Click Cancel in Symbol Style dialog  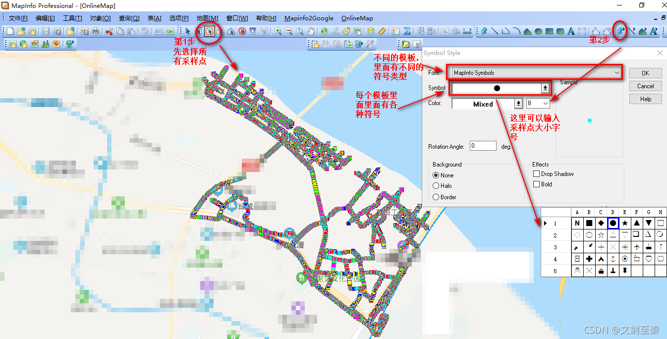click(x=645, y=86)
